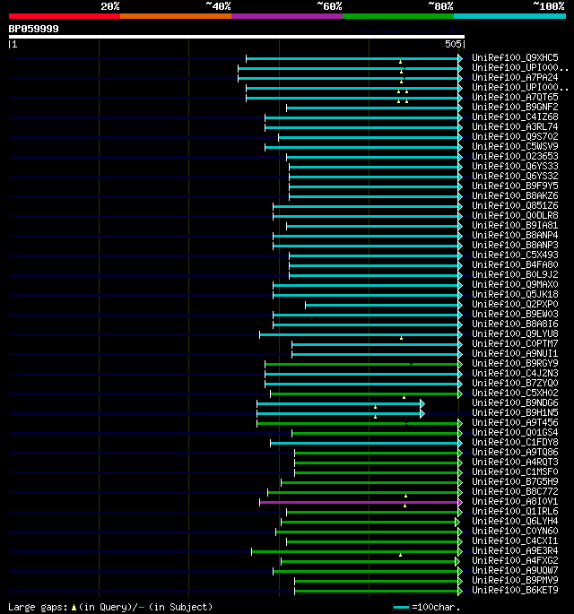Select the UniRef100_A8I0V1 label
Screen dimensions: 574x614
pyautogui.click(x=515, y=502)
